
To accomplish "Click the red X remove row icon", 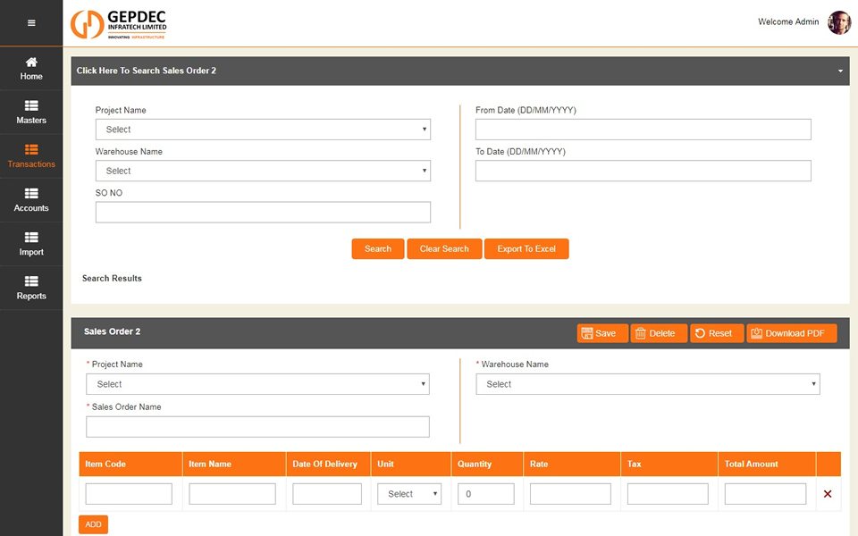I will point(828,494).
